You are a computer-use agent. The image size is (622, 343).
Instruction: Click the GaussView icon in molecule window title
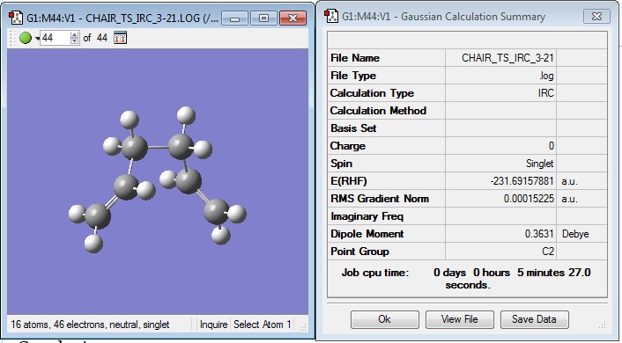pos(16,18)
